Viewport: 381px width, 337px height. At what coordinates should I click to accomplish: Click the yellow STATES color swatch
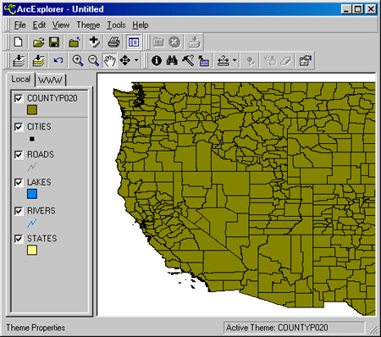[x=32, y=250]
